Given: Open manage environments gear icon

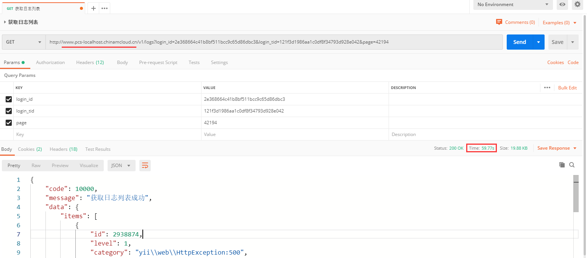Looking at the screenshot, I should pyautogui.click(x=577, y=5).
